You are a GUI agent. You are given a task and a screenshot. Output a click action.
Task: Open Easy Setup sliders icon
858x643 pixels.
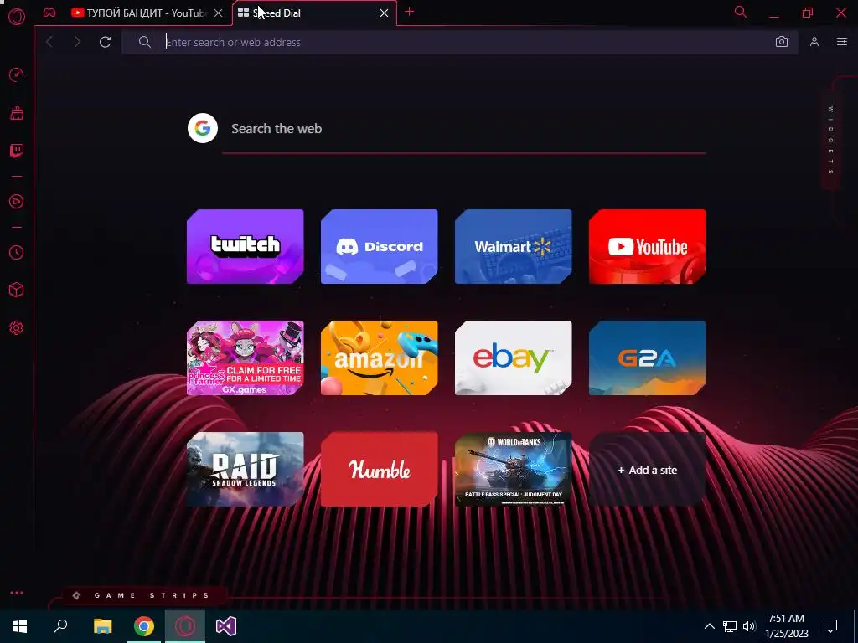(x=841, y=42)
